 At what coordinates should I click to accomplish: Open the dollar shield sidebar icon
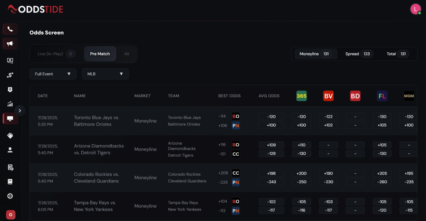10,90
